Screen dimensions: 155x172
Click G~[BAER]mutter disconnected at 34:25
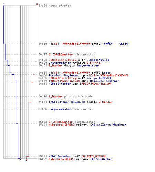click(67, 54)
